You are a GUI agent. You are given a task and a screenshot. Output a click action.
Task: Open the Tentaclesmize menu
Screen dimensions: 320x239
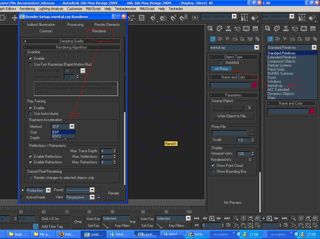(x=125, y=9)
